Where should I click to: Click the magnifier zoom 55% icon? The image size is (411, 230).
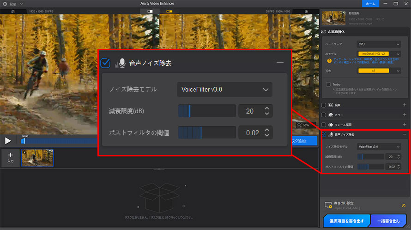[x=300, y=125]
